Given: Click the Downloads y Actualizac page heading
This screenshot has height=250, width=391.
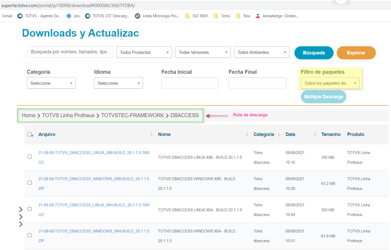Looking at the screenshot, I should pos(80,33).
